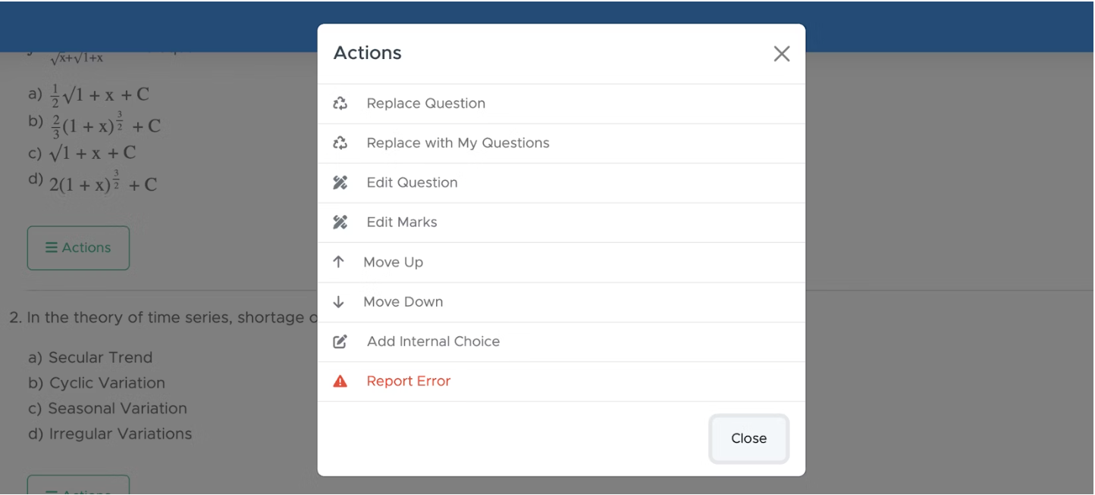Click the pencil icon next to Edit Question
The height and width of the screenshot is (495, 1095).
(x=340, y=182)
